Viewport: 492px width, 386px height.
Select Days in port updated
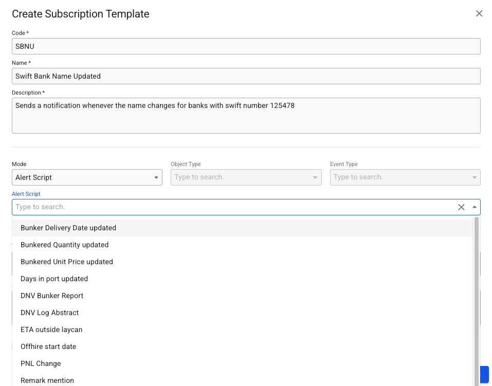coord(54,279)
